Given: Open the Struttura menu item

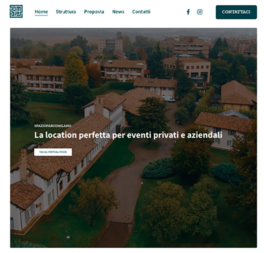Looking at the screenshot, I should (66, 12).
